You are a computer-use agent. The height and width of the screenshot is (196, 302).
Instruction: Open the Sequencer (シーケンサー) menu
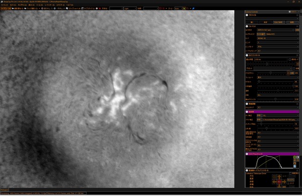tap(49, 5)
